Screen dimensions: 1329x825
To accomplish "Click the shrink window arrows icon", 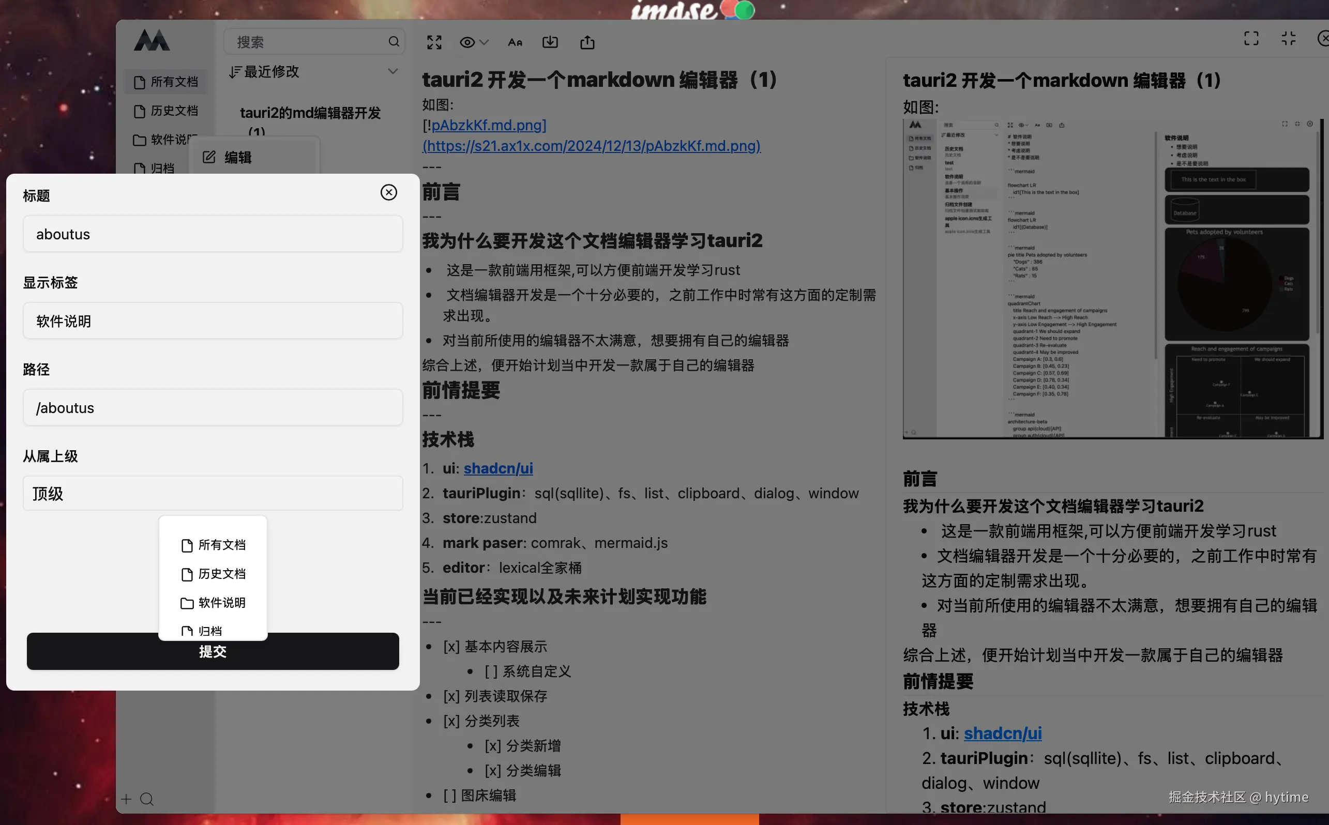I will tap(1288, 39).
